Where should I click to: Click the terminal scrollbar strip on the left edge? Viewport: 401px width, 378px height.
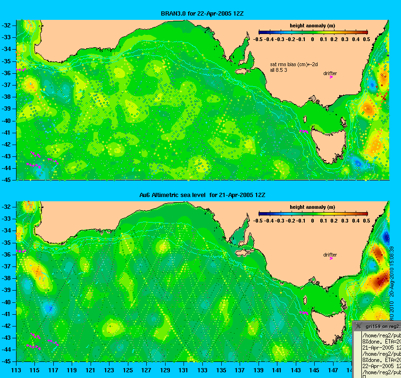357,355
